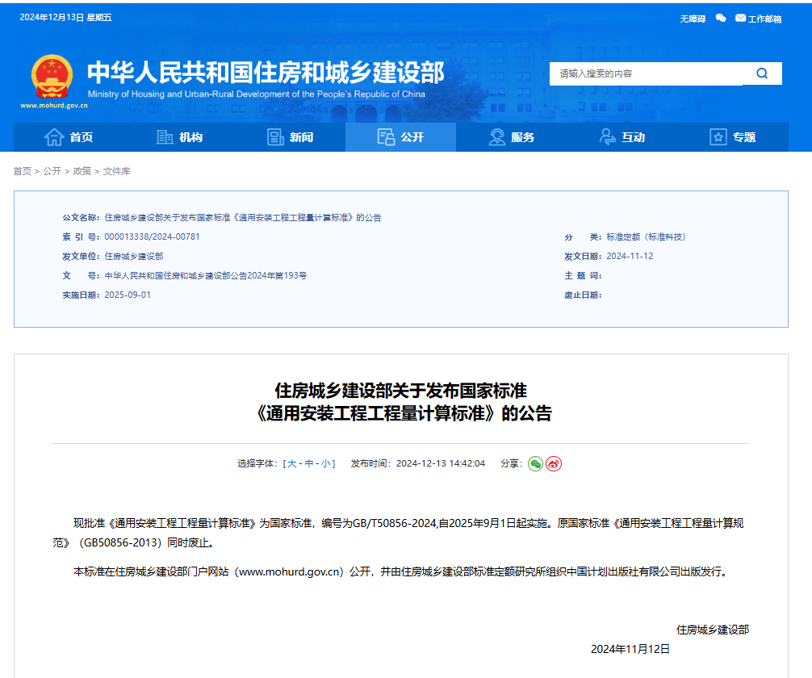812x678 pixels.
Task: Share the article via the WeChat icon
Action: pos(534,464)
